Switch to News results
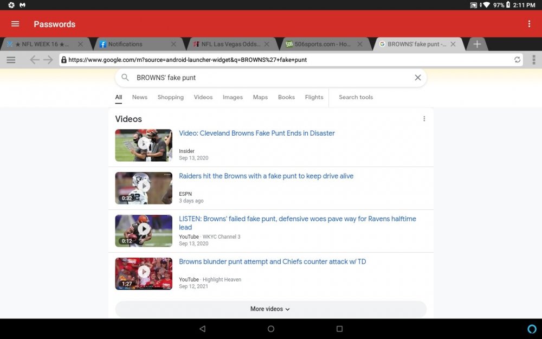 click(x=140, y=97)
